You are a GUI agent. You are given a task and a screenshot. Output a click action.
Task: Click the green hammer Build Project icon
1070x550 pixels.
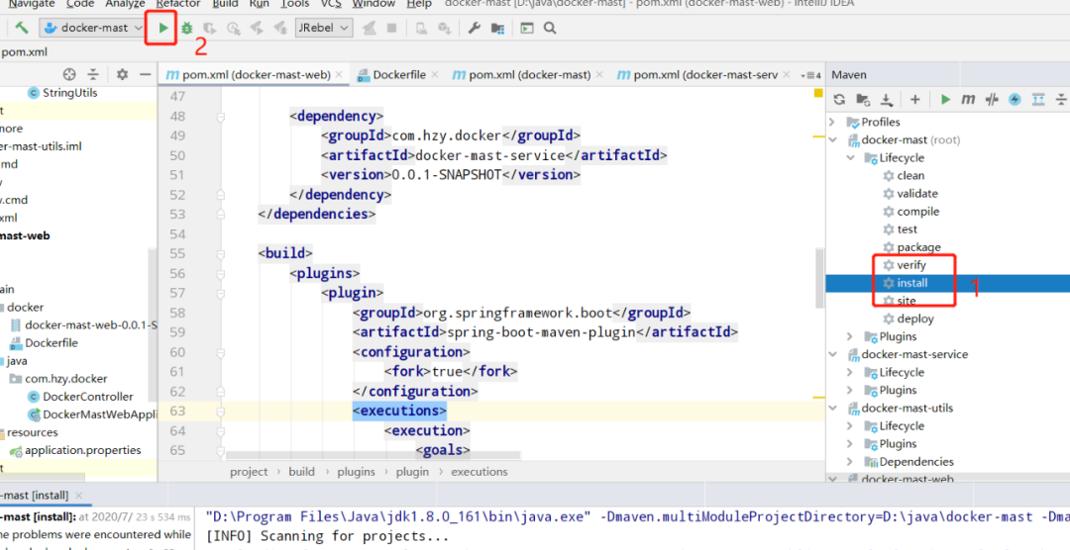pos(22,28)
